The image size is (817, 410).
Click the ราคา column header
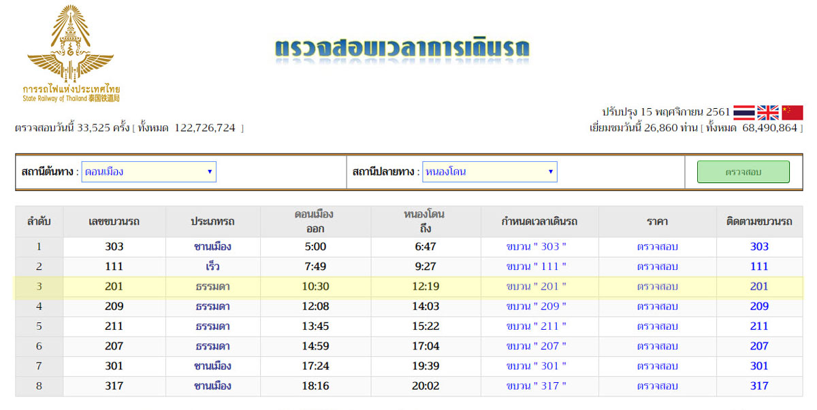658,222
